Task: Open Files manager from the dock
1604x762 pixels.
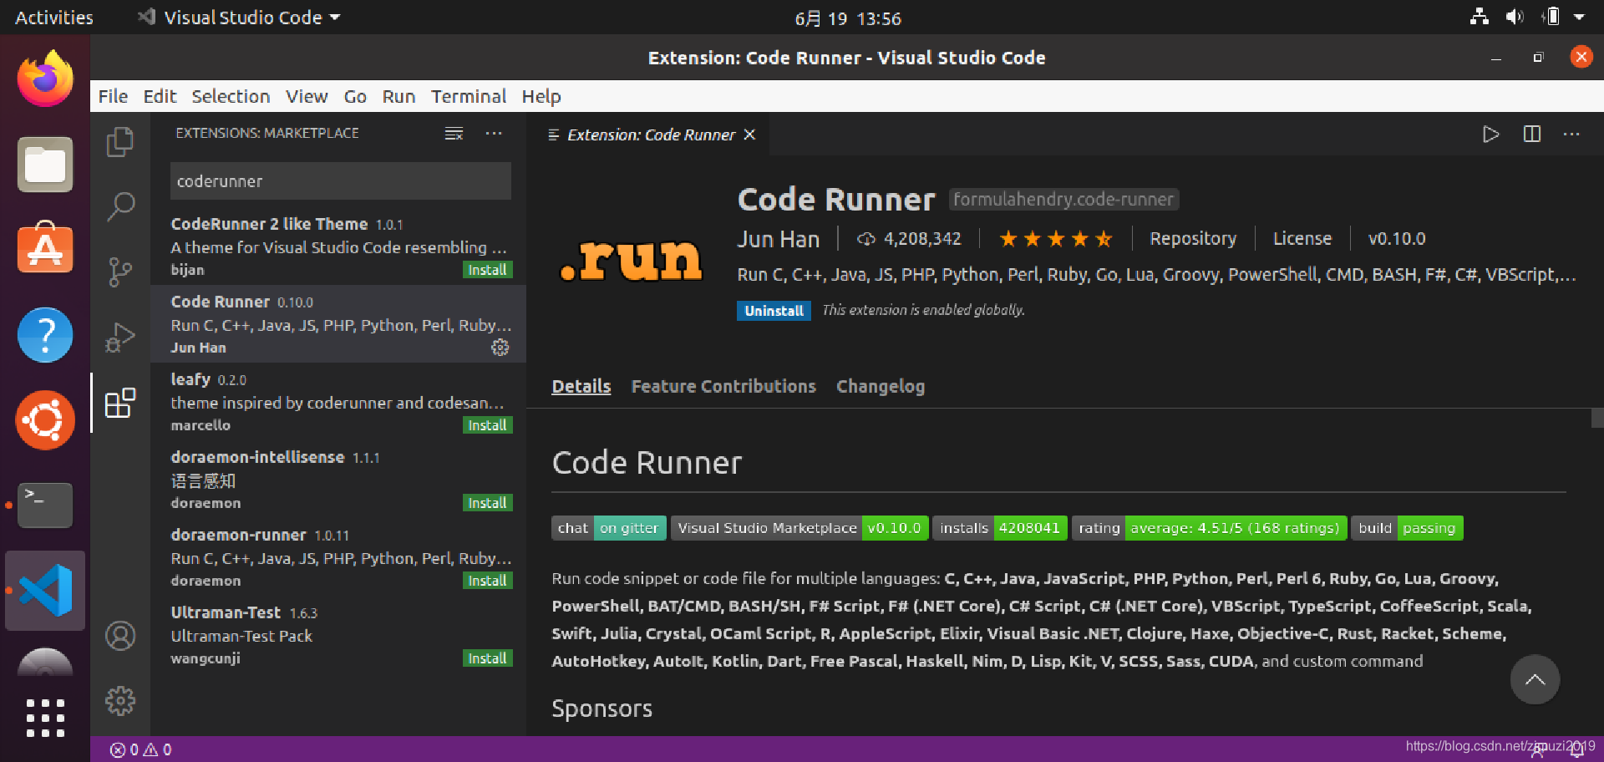Action: pyautogui.click(x=45, y=165)
